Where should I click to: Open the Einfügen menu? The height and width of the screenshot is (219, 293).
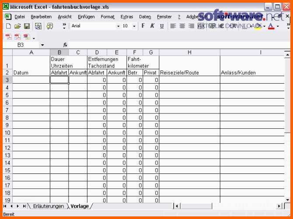(86, 17)
